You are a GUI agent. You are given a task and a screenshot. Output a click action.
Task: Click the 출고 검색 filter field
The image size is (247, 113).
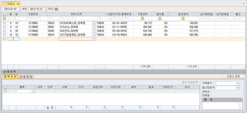(x=238, y=18)
